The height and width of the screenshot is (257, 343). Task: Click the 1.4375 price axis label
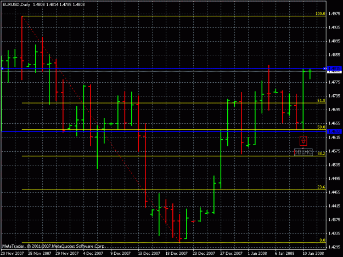click(334, 220)
